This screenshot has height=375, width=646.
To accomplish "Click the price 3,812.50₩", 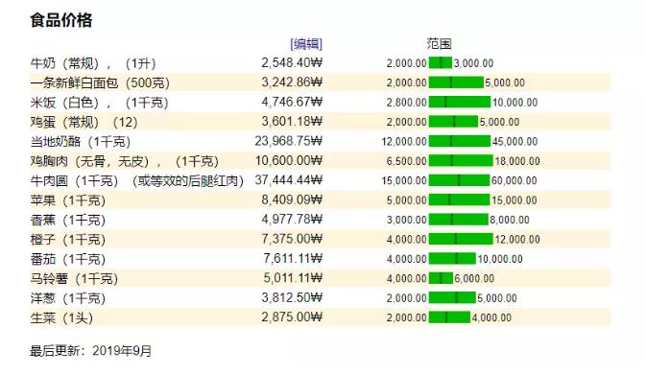I will (x=292, y=297).
